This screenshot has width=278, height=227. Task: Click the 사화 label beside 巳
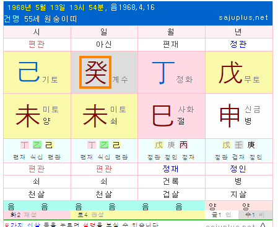[x=186, y=109]
